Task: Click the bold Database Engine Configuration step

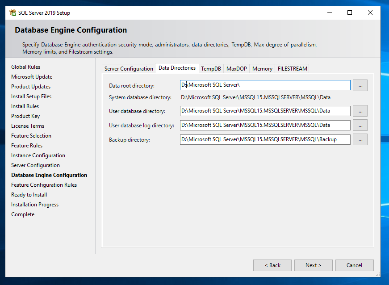Action: tap(49, 175)
